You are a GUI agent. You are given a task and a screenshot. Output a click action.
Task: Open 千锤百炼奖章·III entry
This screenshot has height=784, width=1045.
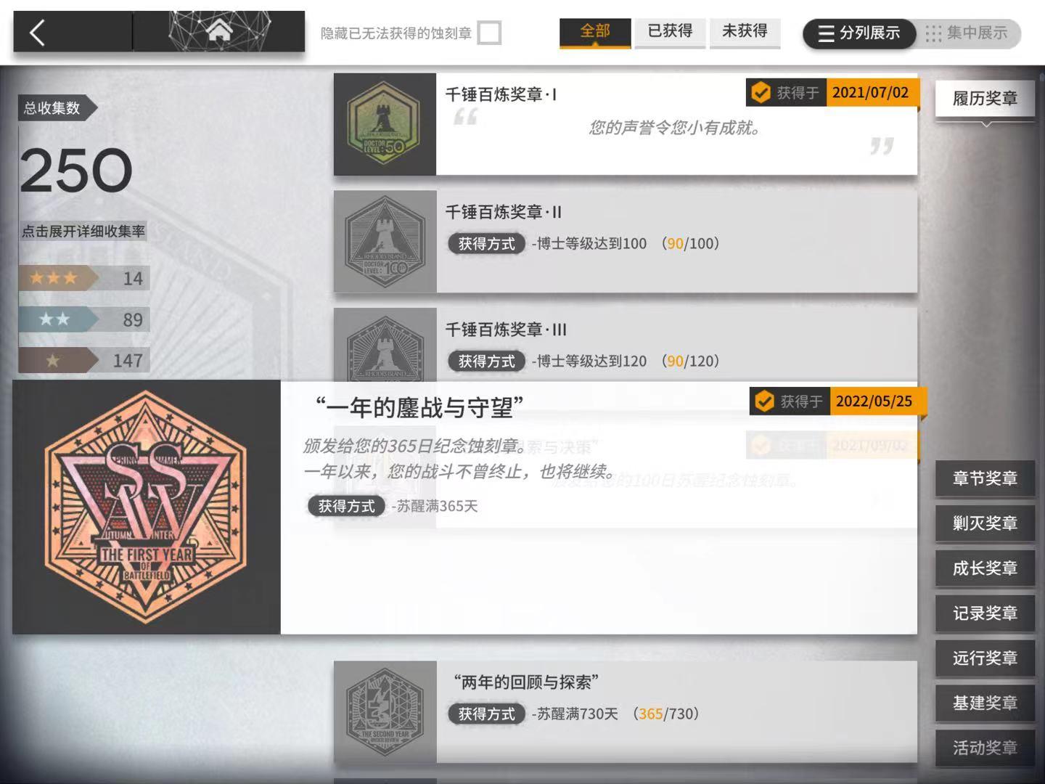pos(626,345)
